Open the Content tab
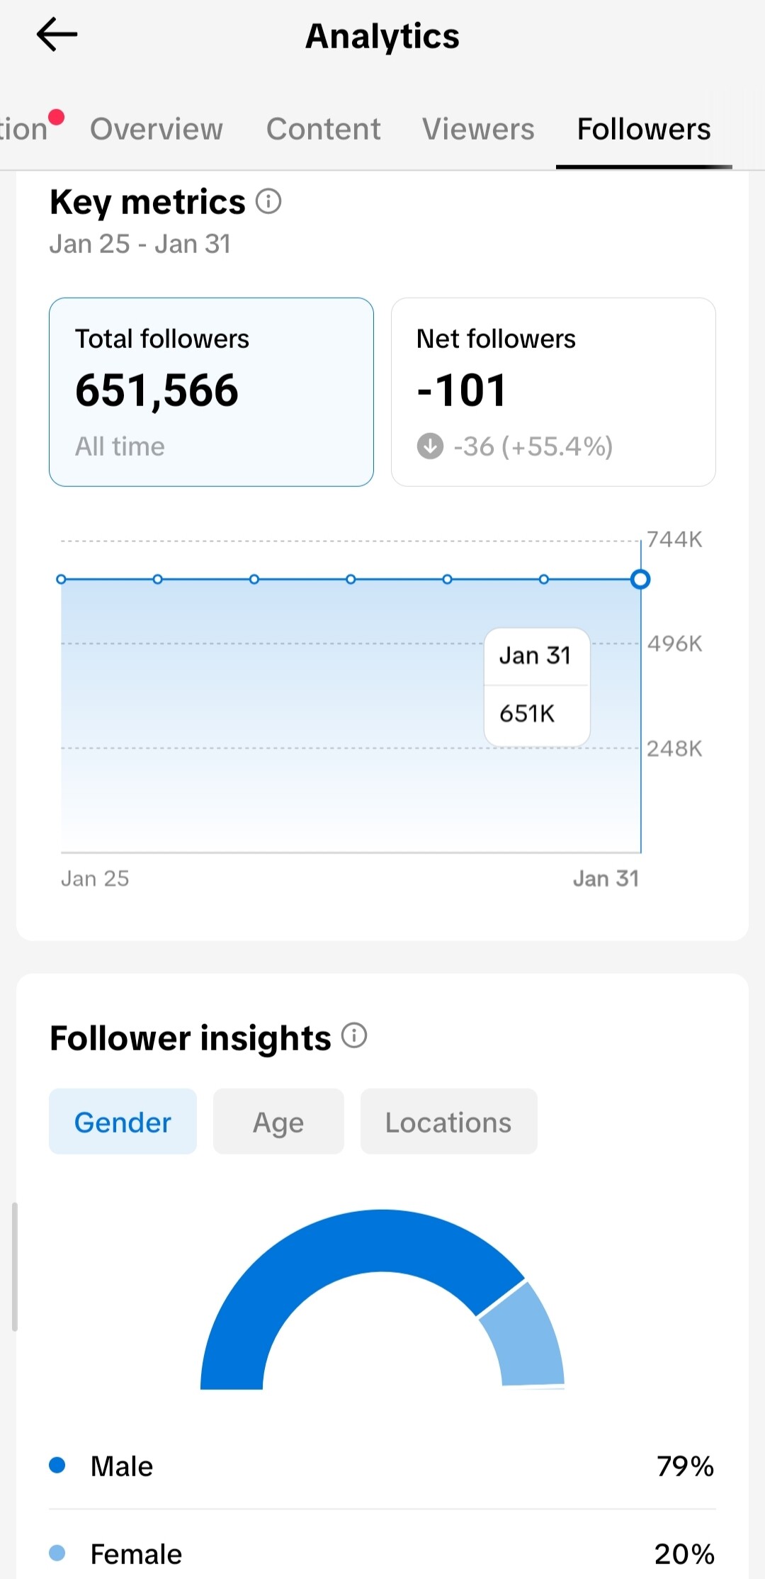The image size is (765, 1579). click(323, 129)
